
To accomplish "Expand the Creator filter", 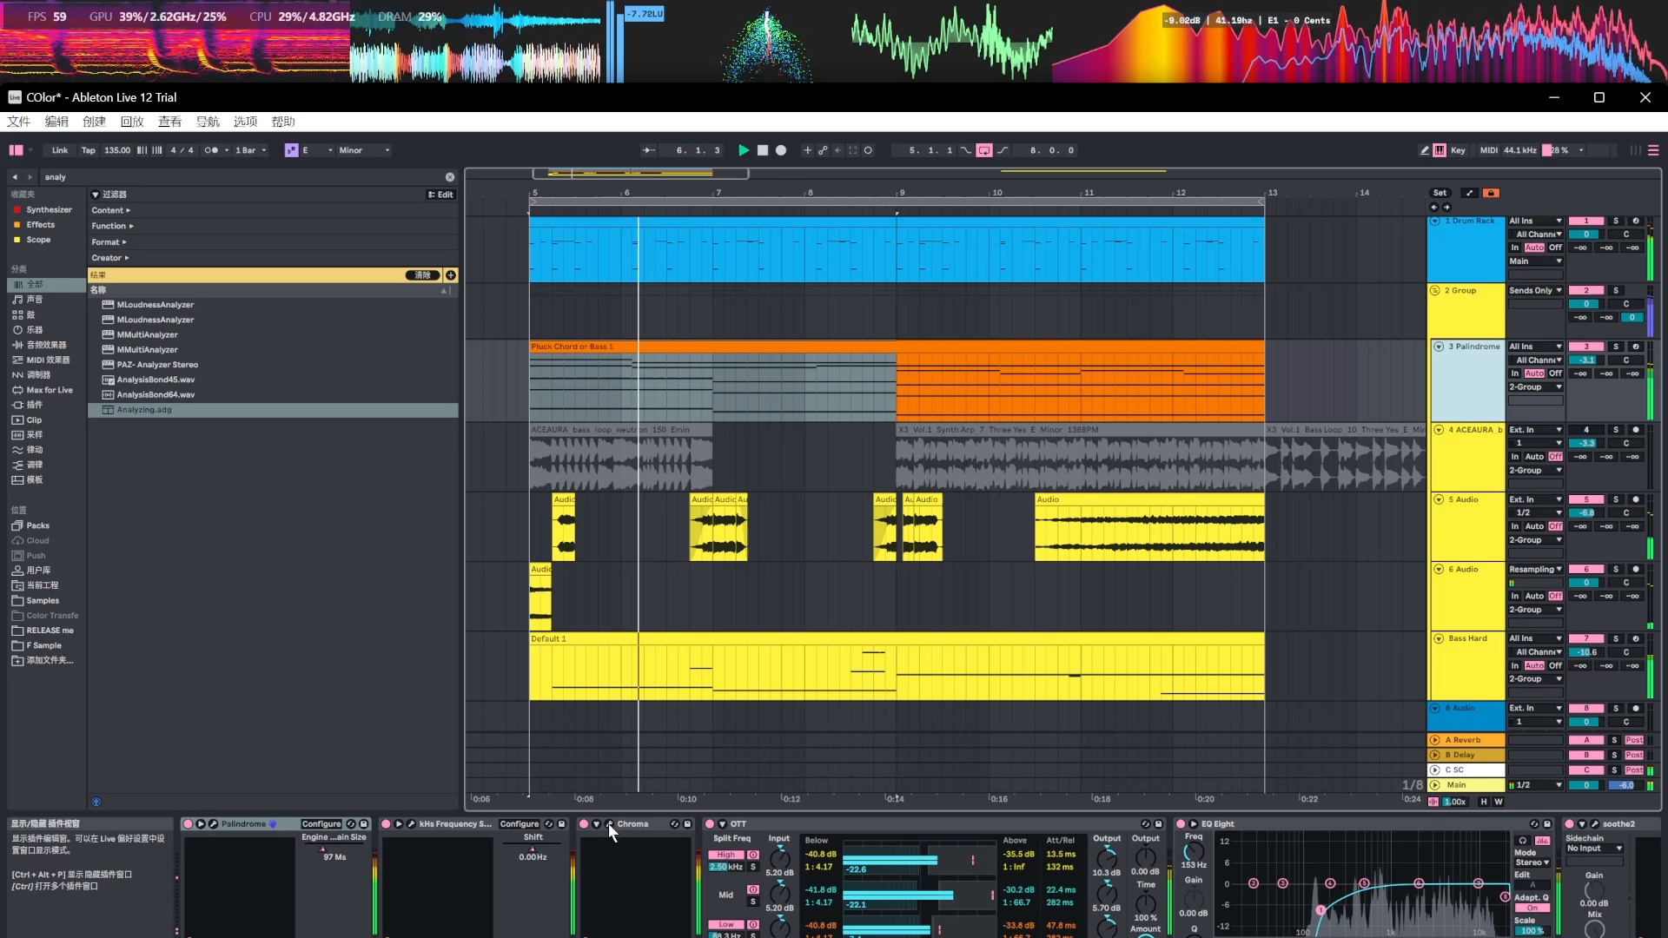I will coord(109,258).
